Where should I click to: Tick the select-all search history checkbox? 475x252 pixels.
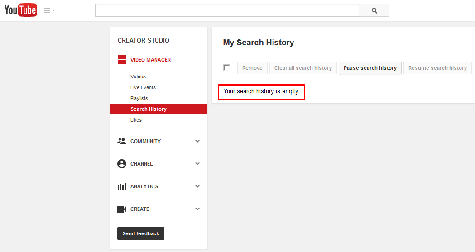tap(227, 68)
